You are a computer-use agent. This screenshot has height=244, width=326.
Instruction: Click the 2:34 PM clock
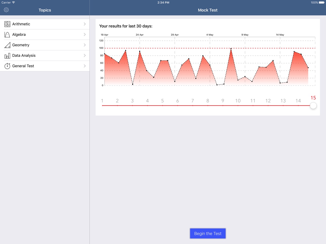click(x=163, y=3)
